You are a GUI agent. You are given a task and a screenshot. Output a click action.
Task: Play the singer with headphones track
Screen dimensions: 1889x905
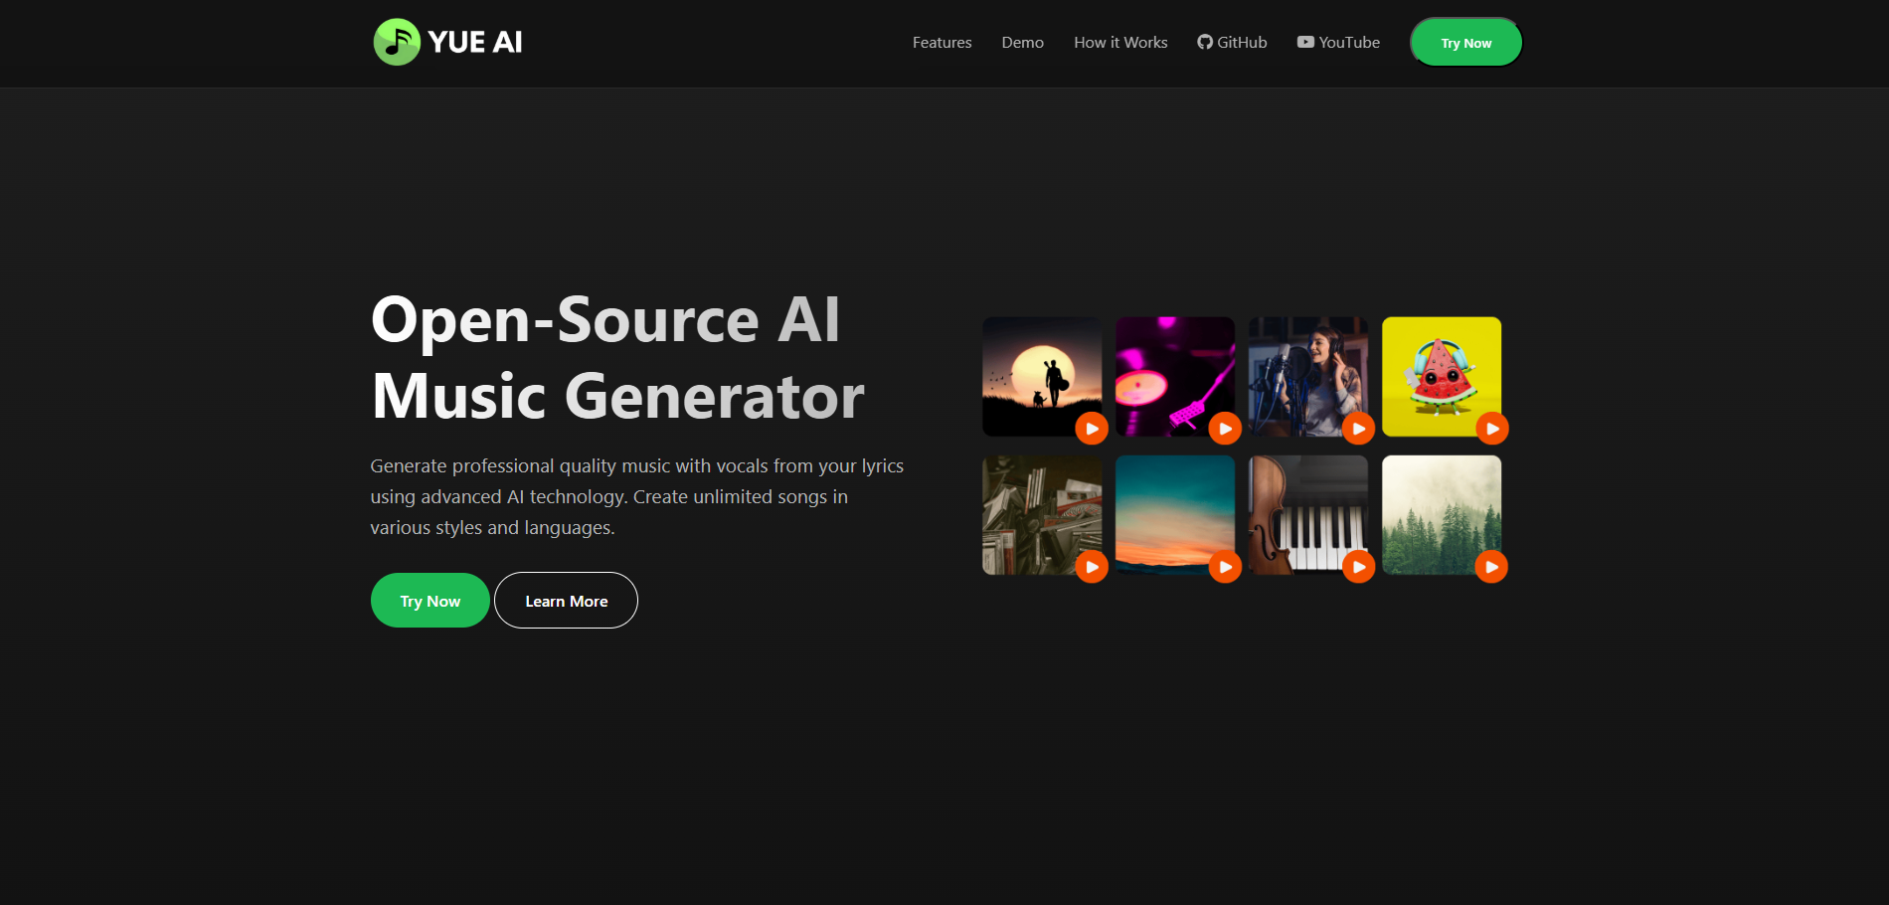click(x=1358, y=429)
